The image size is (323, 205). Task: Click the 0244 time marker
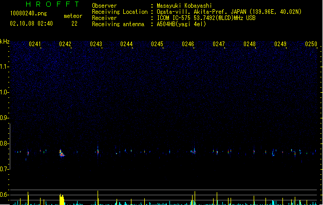(x=126, y=44)
